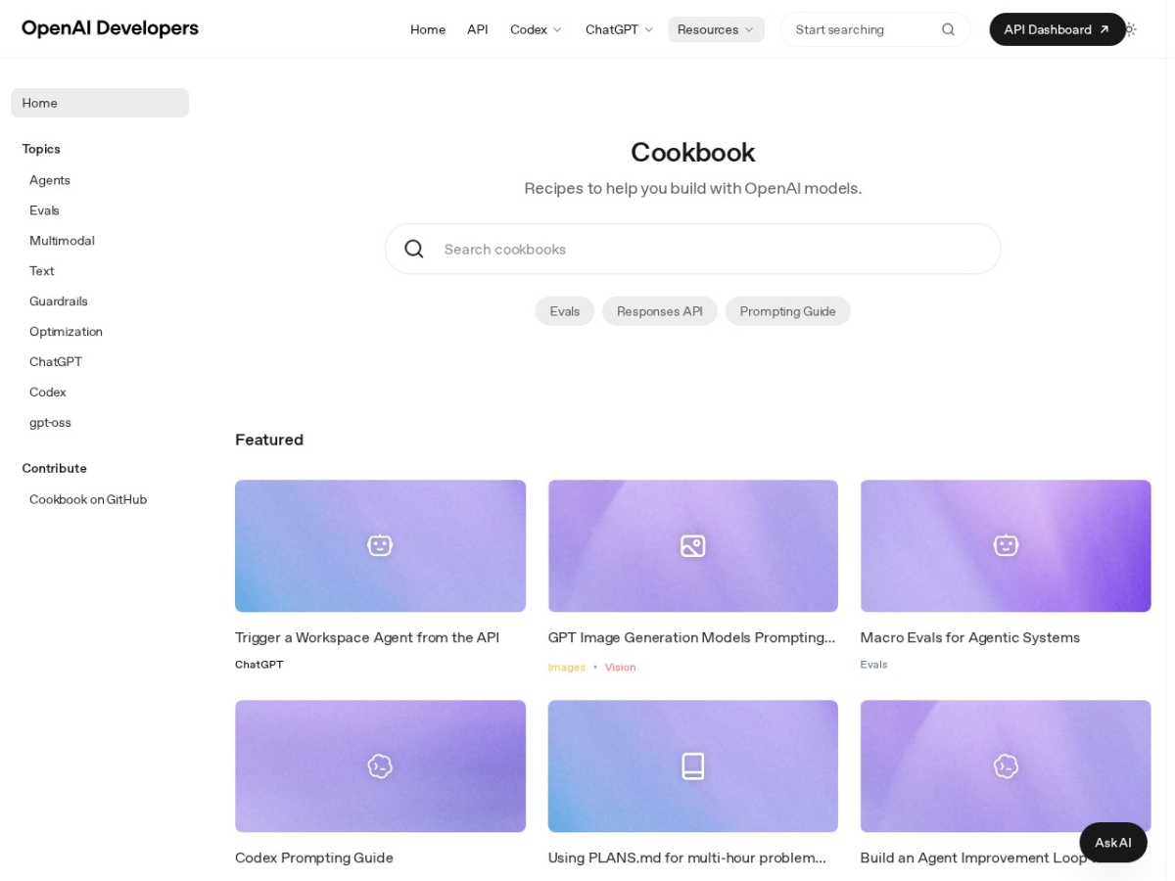The image size is (1175, 881).
Task: Open GPT Image Generation Models Prompting title
Action: 691,637
